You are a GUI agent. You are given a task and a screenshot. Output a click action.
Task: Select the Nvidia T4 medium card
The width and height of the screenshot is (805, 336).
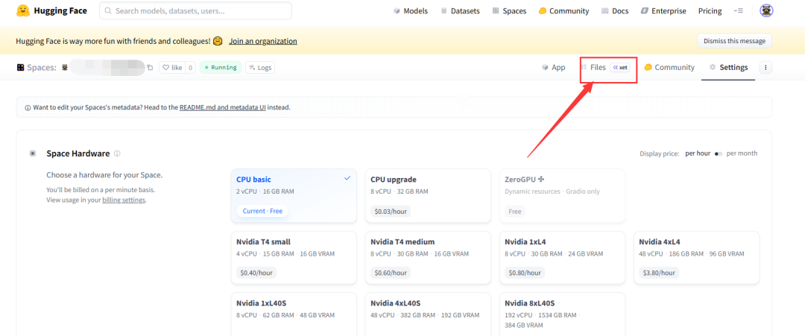[x=428, y=258]
